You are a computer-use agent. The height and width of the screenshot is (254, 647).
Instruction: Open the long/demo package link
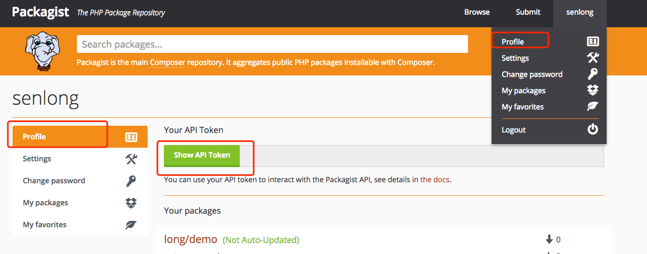pyautogui.click(x=191, y=239)
